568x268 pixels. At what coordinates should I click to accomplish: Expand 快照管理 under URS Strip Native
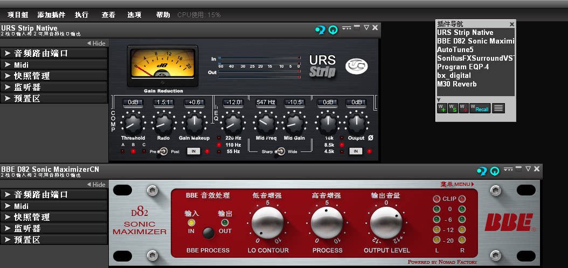click(54, 76)
